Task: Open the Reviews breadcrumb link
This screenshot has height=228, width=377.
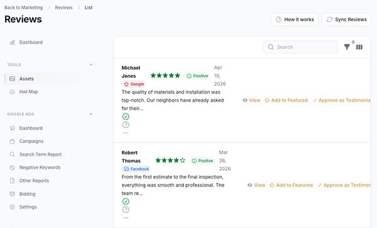Action: (63, 8)
